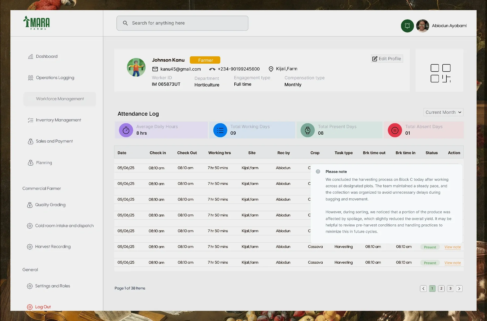
Task: Click the notification bell icon
Action: click(407, 26)
